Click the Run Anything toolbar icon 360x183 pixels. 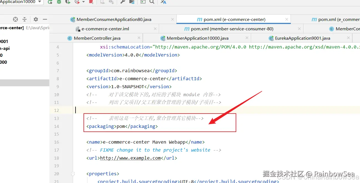(143, 2)
